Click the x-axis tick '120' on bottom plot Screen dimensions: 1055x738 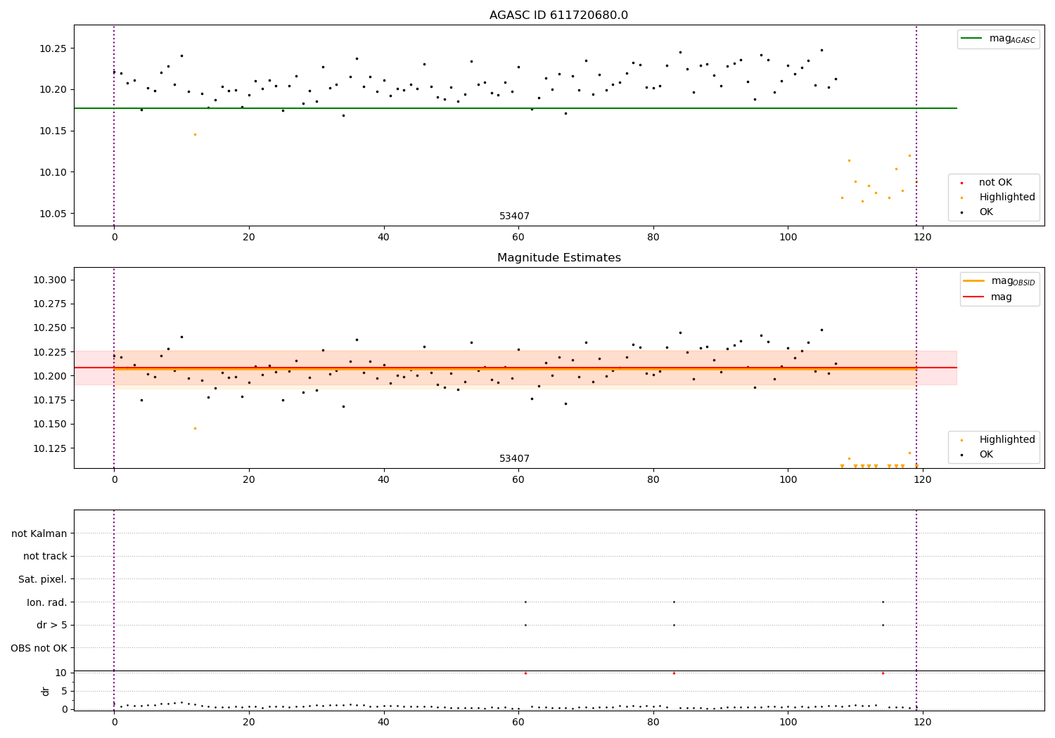point(923,722)
